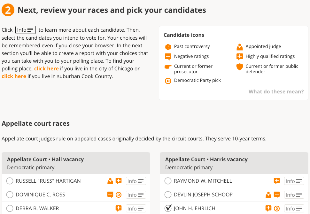Choose Raymond W. Mitchell radio button
This screenshot has width=310, height=214.
[x=168, y=181]
